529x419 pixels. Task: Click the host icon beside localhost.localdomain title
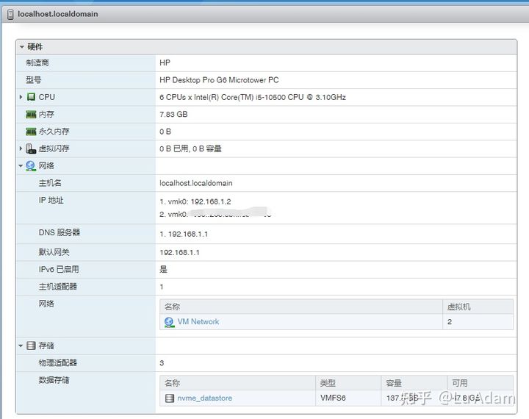[10, 14]
